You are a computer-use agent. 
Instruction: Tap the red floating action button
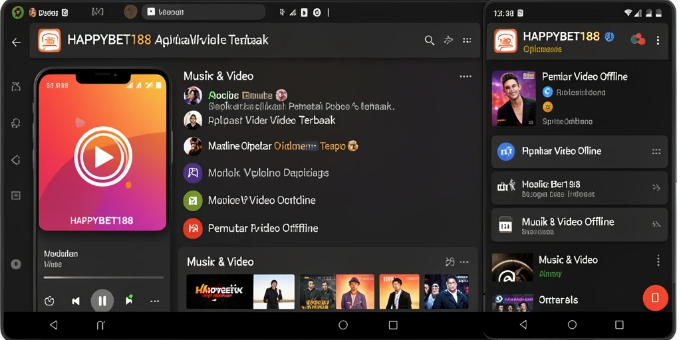tap(655, 298)
